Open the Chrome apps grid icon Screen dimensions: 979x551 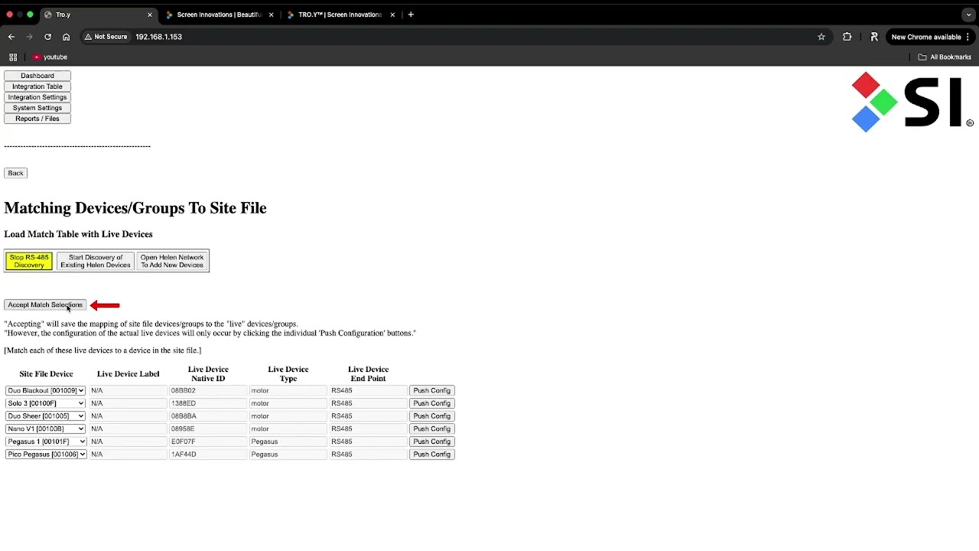13,57
